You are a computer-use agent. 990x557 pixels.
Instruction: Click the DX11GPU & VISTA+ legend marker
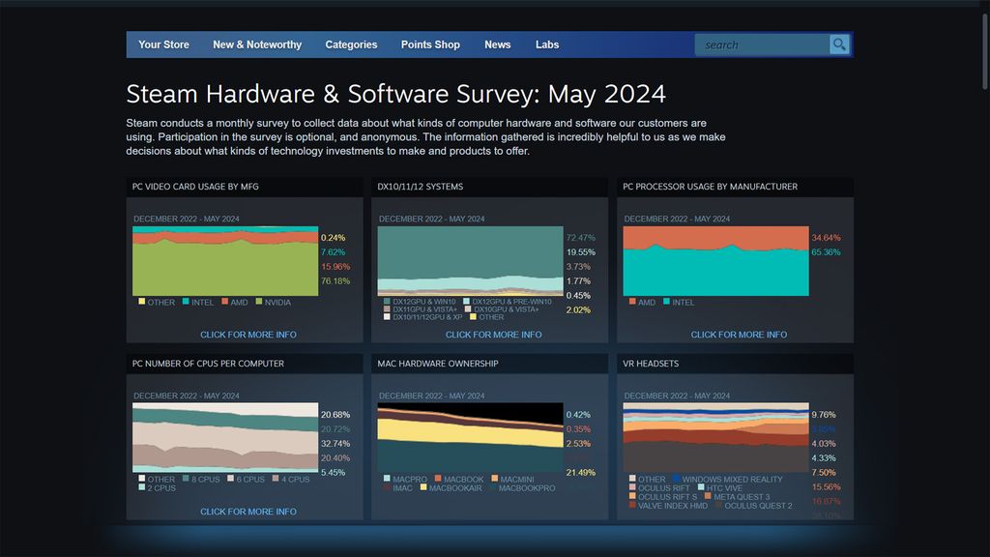[387, 310]
